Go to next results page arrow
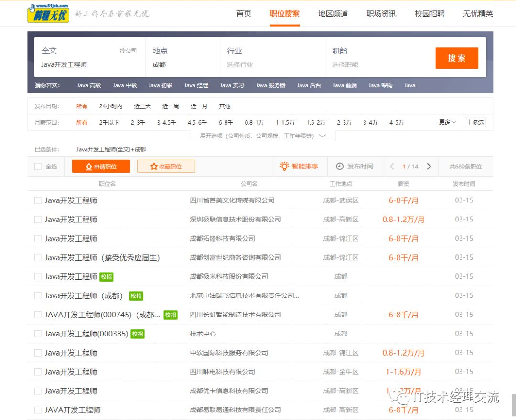 429,167
